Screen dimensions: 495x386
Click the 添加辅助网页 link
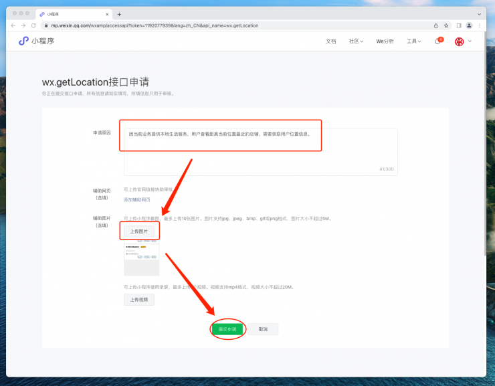tap(137, 200)
